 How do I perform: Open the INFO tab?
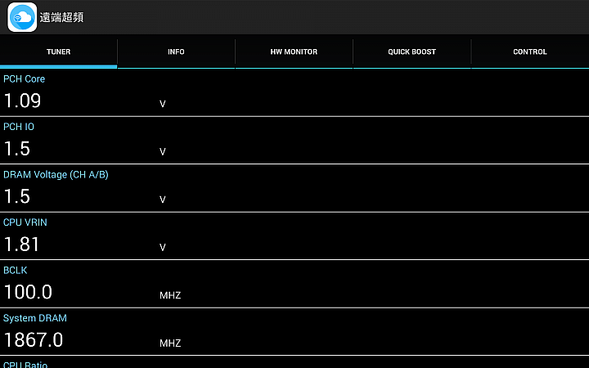coord(176,52)
